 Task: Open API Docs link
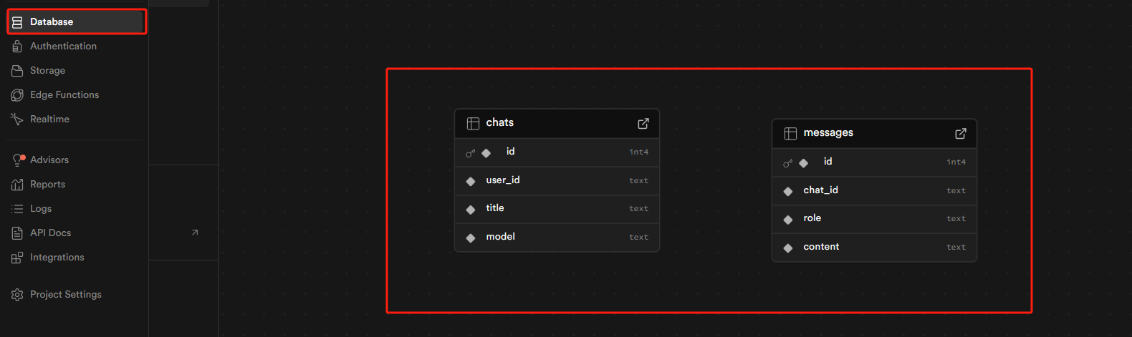(x=50, y=233)
